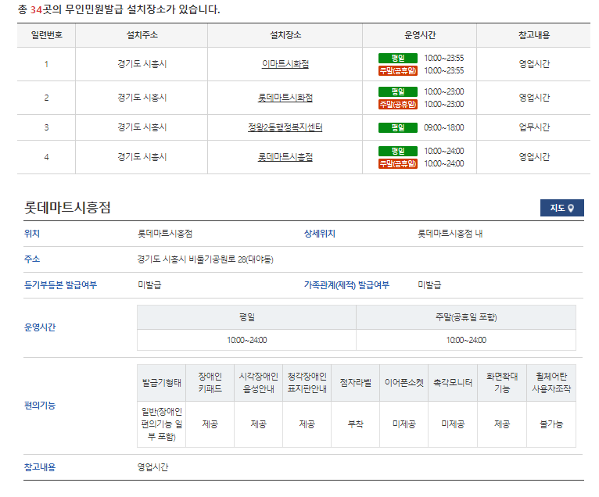Screen dimensions: 599x497
Task: Click the weekday 10:00~24:00 cell in the detail table
Action: pyautogui.click(x=247, y=340)
